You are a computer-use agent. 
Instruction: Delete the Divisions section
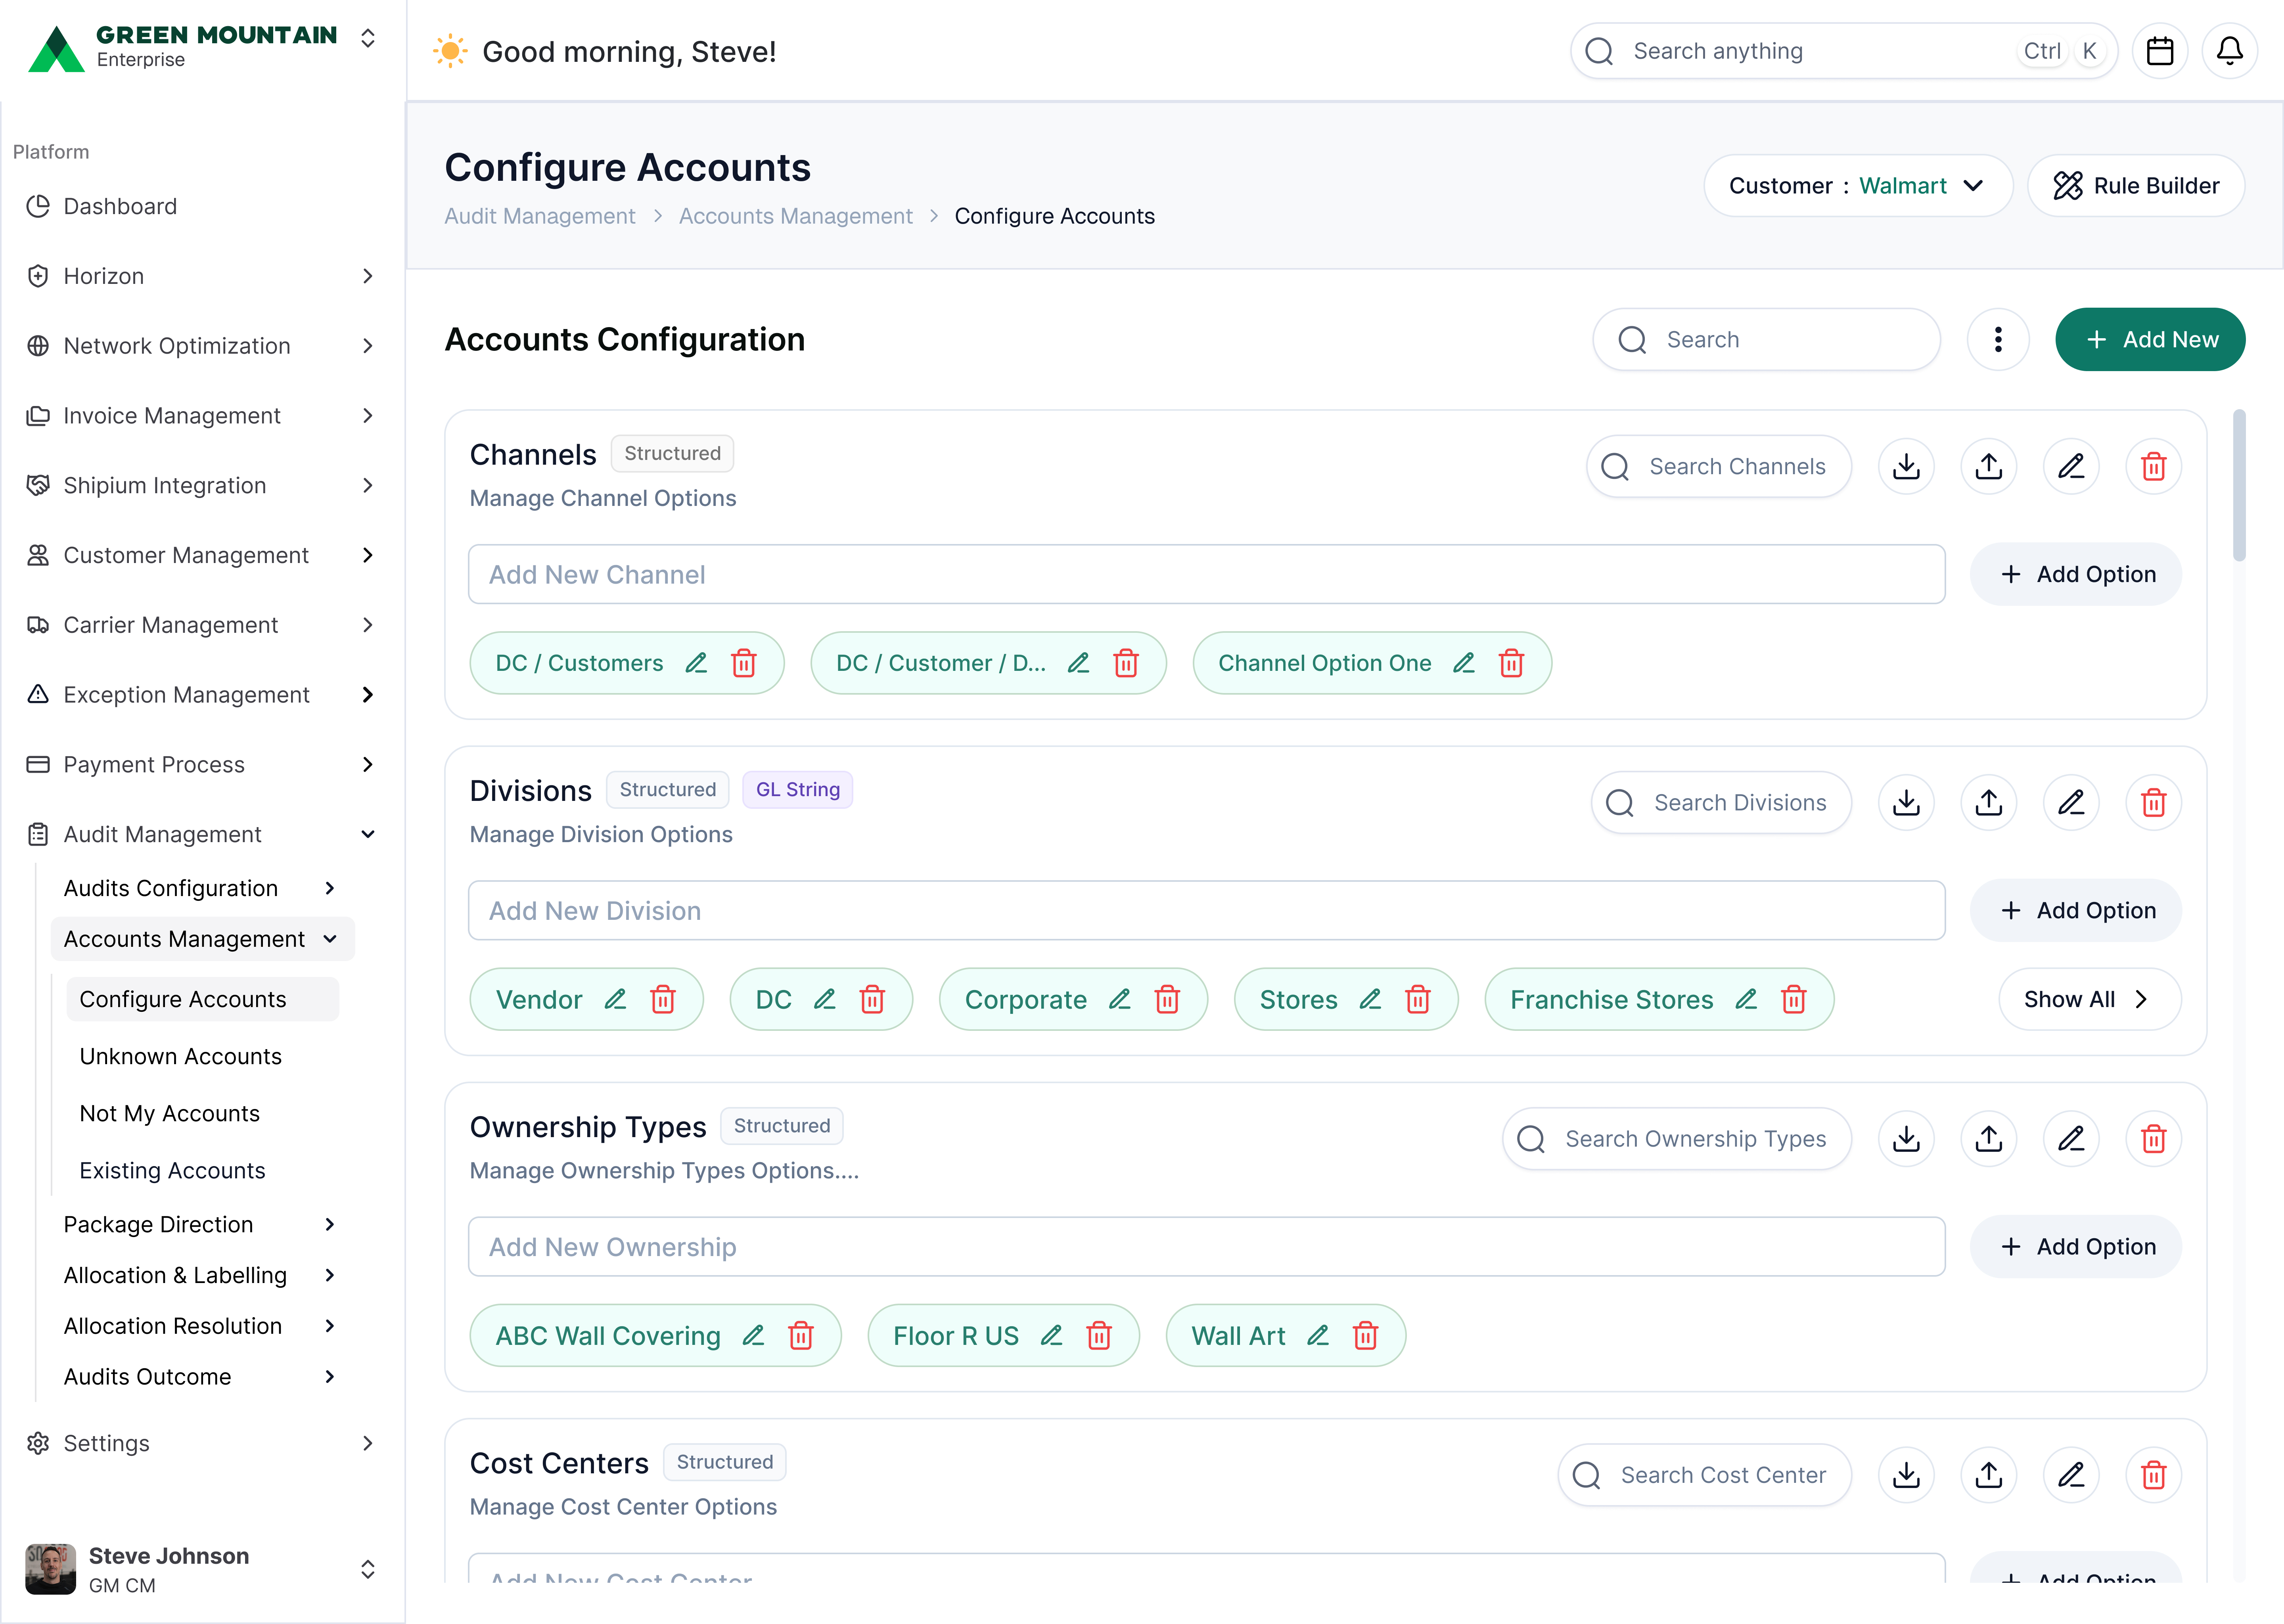2154,802
